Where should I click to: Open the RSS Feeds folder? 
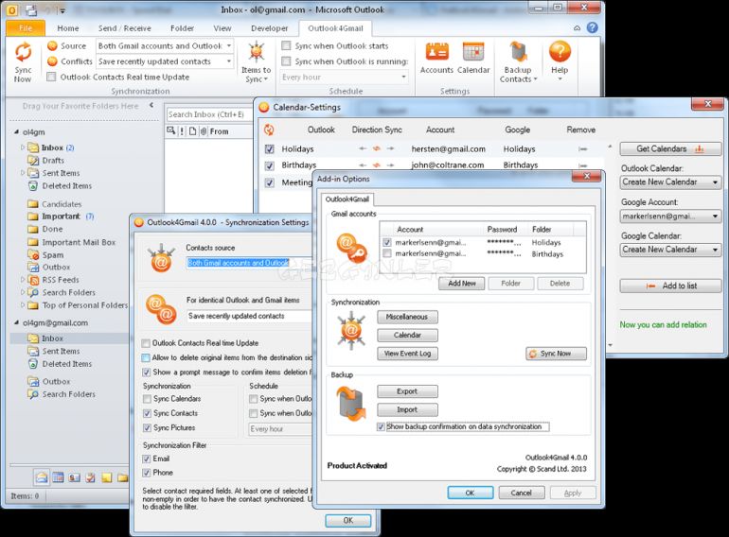[x=61, y=280]
